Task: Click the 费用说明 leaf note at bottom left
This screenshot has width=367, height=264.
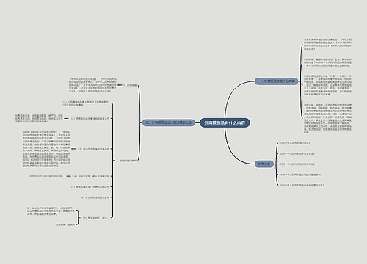Action: [65, 224]
